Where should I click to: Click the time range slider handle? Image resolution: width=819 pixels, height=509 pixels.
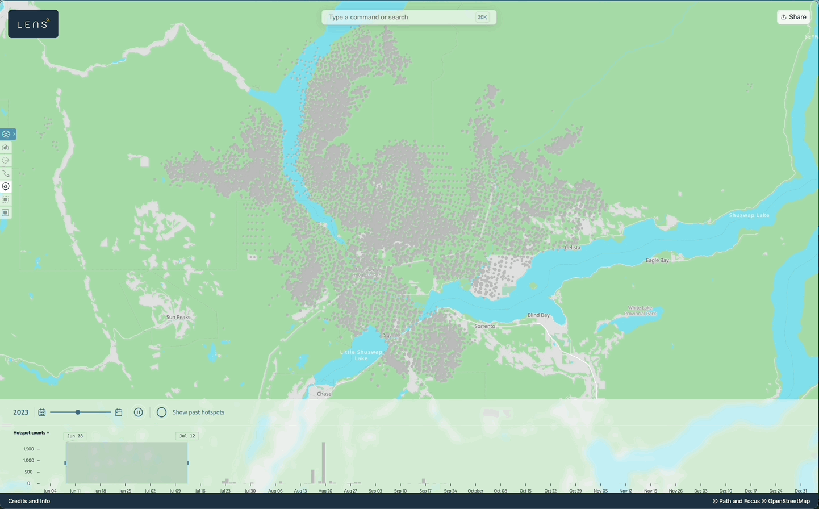pos(78,412)
